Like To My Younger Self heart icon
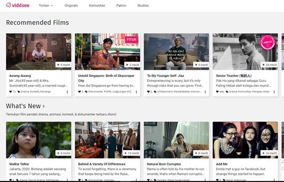Viewport: 284px width, 182px height. (148, 92)
